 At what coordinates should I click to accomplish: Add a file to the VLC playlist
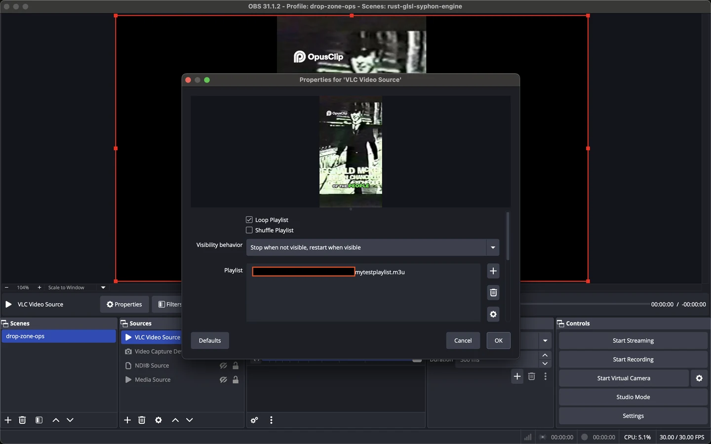[493, 271]
